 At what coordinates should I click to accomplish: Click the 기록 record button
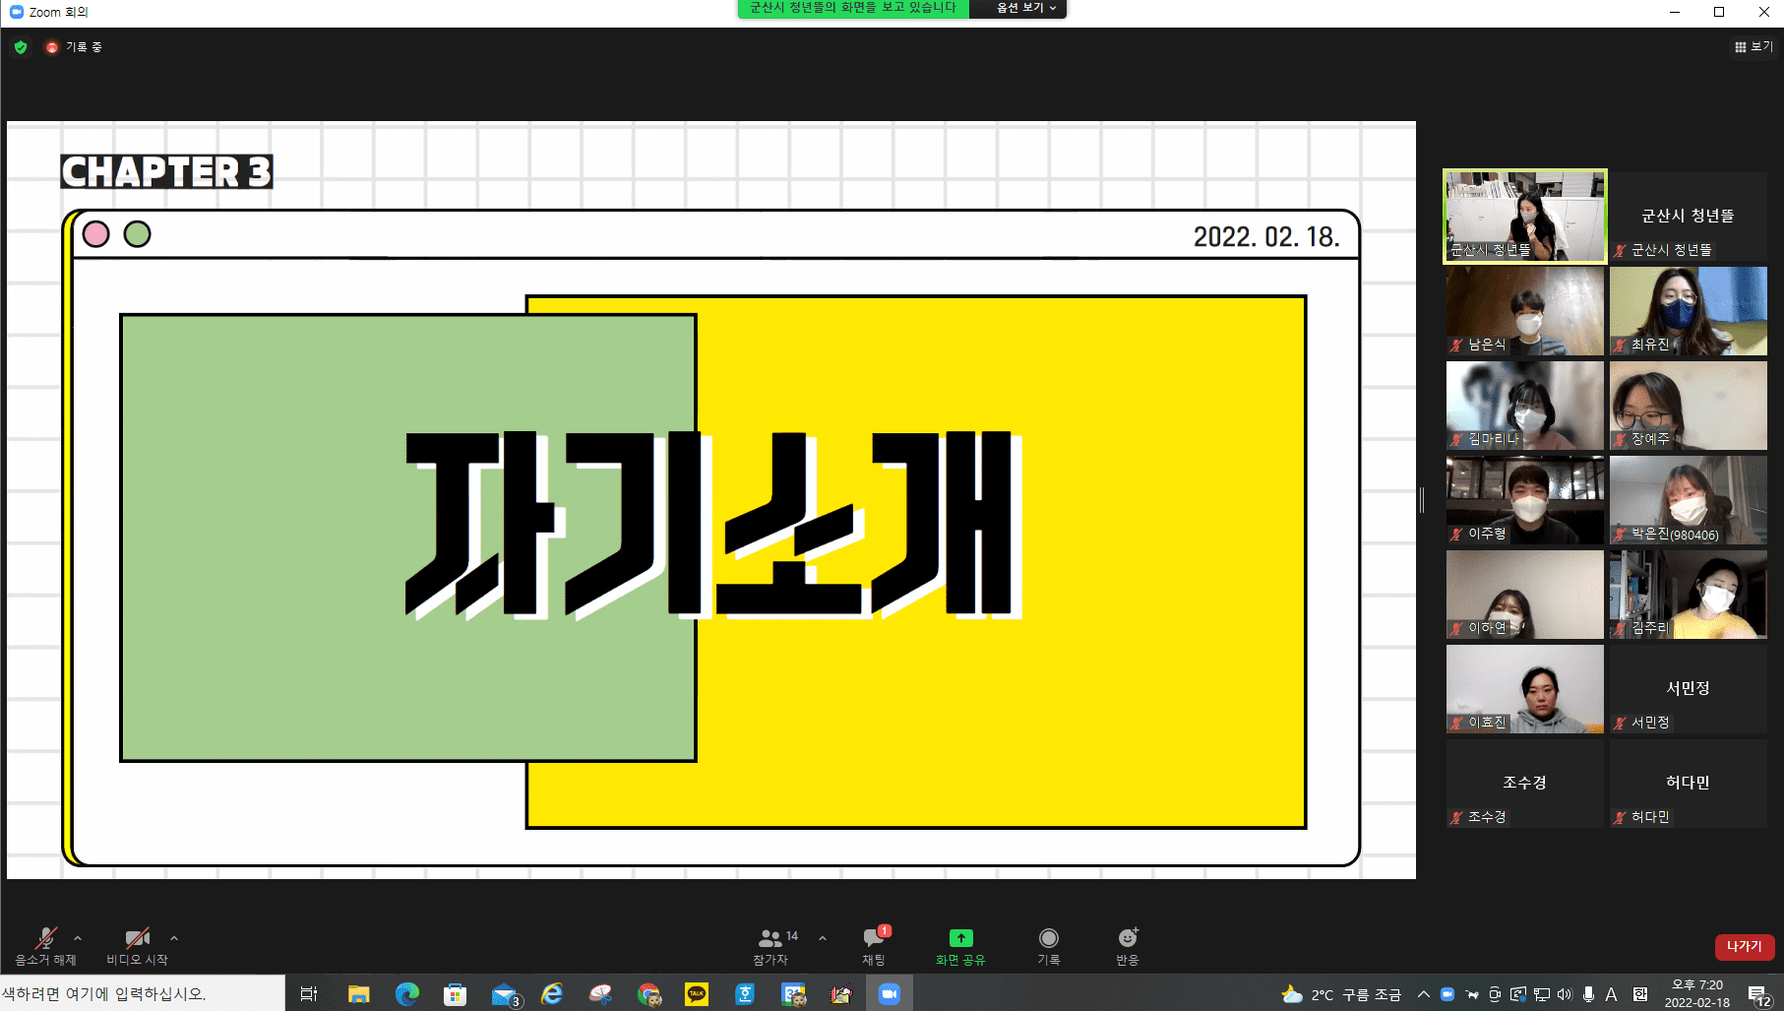(x=1049, y=946)
